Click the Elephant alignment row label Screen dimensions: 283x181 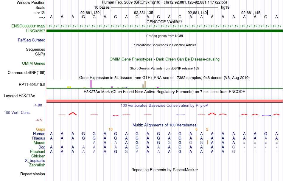coord(38,151)
